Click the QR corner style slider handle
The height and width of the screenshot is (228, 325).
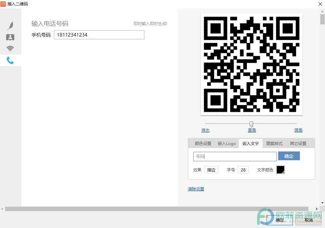pos(251,124)
